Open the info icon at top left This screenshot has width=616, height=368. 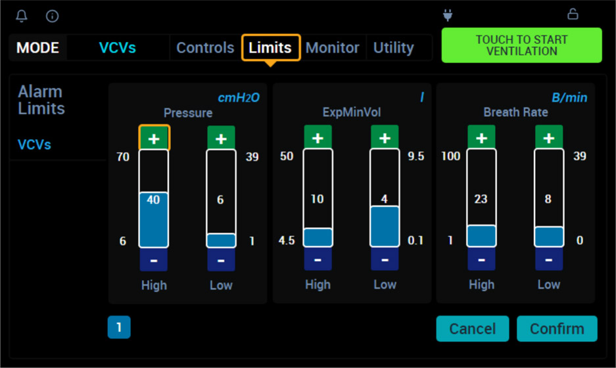[x=53, y=16]
